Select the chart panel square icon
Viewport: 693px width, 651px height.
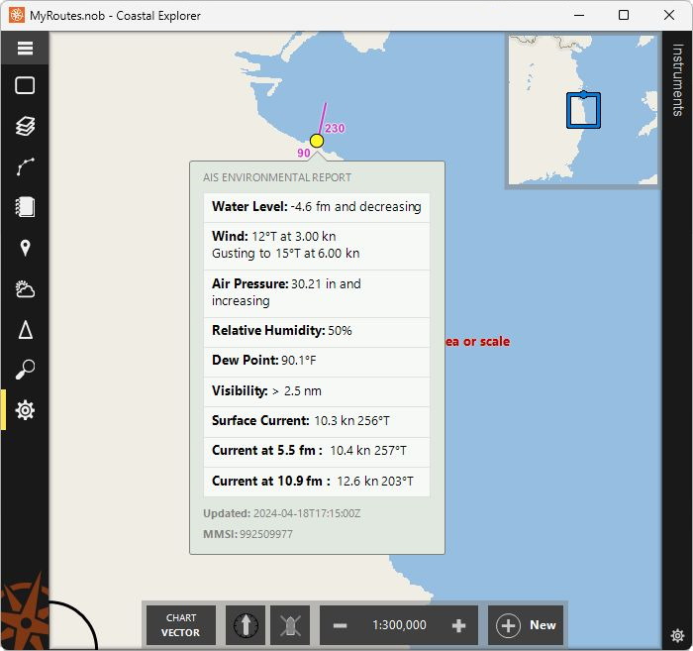point(25,85)
